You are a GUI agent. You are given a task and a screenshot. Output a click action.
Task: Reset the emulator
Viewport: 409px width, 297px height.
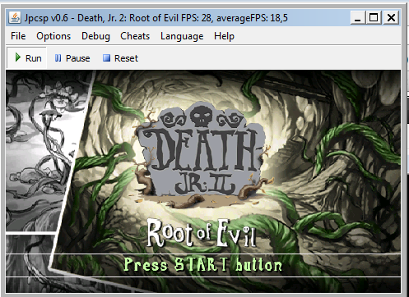120,58
